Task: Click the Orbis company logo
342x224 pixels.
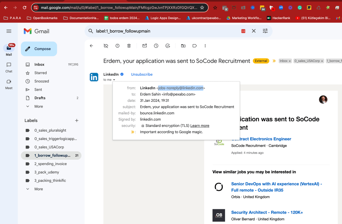Action: [x=219, y=187]
